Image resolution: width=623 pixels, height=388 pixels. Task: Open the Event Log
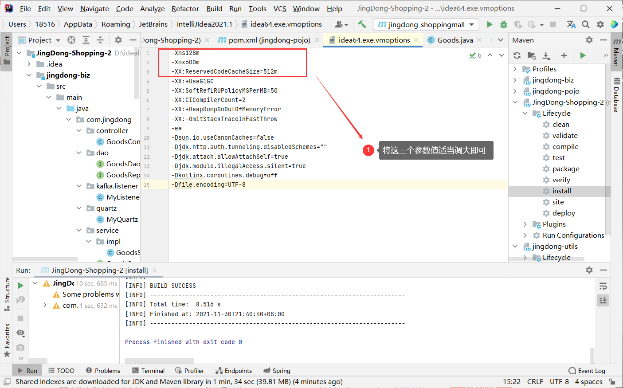(587, 371)
